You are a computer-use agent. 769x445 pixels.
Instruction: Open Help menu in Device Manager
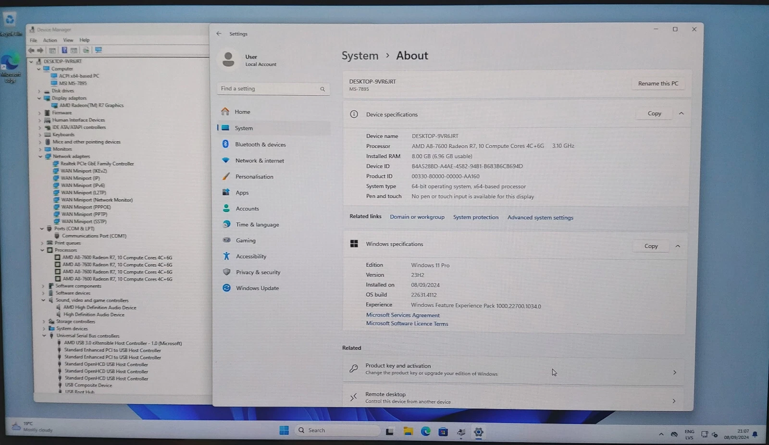[85, 40]
